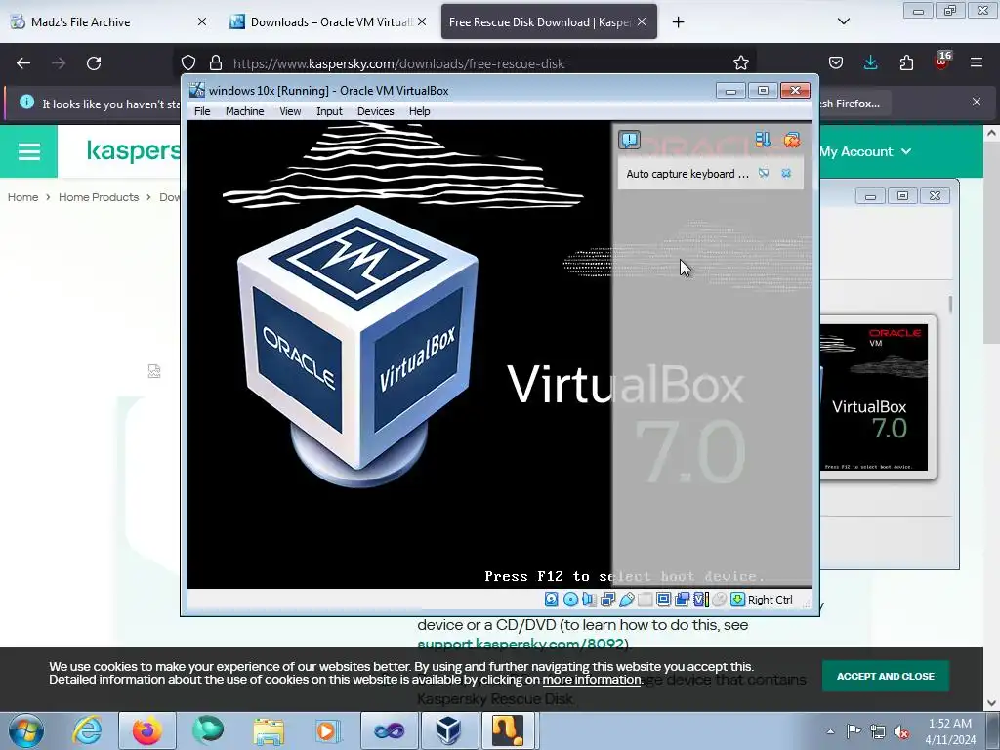Click the Action Center flag tray icon

coord(854,731)
